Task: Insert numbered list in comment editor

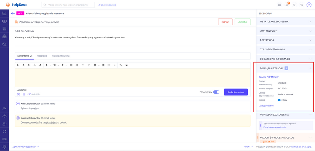Action: pos(77,65)
